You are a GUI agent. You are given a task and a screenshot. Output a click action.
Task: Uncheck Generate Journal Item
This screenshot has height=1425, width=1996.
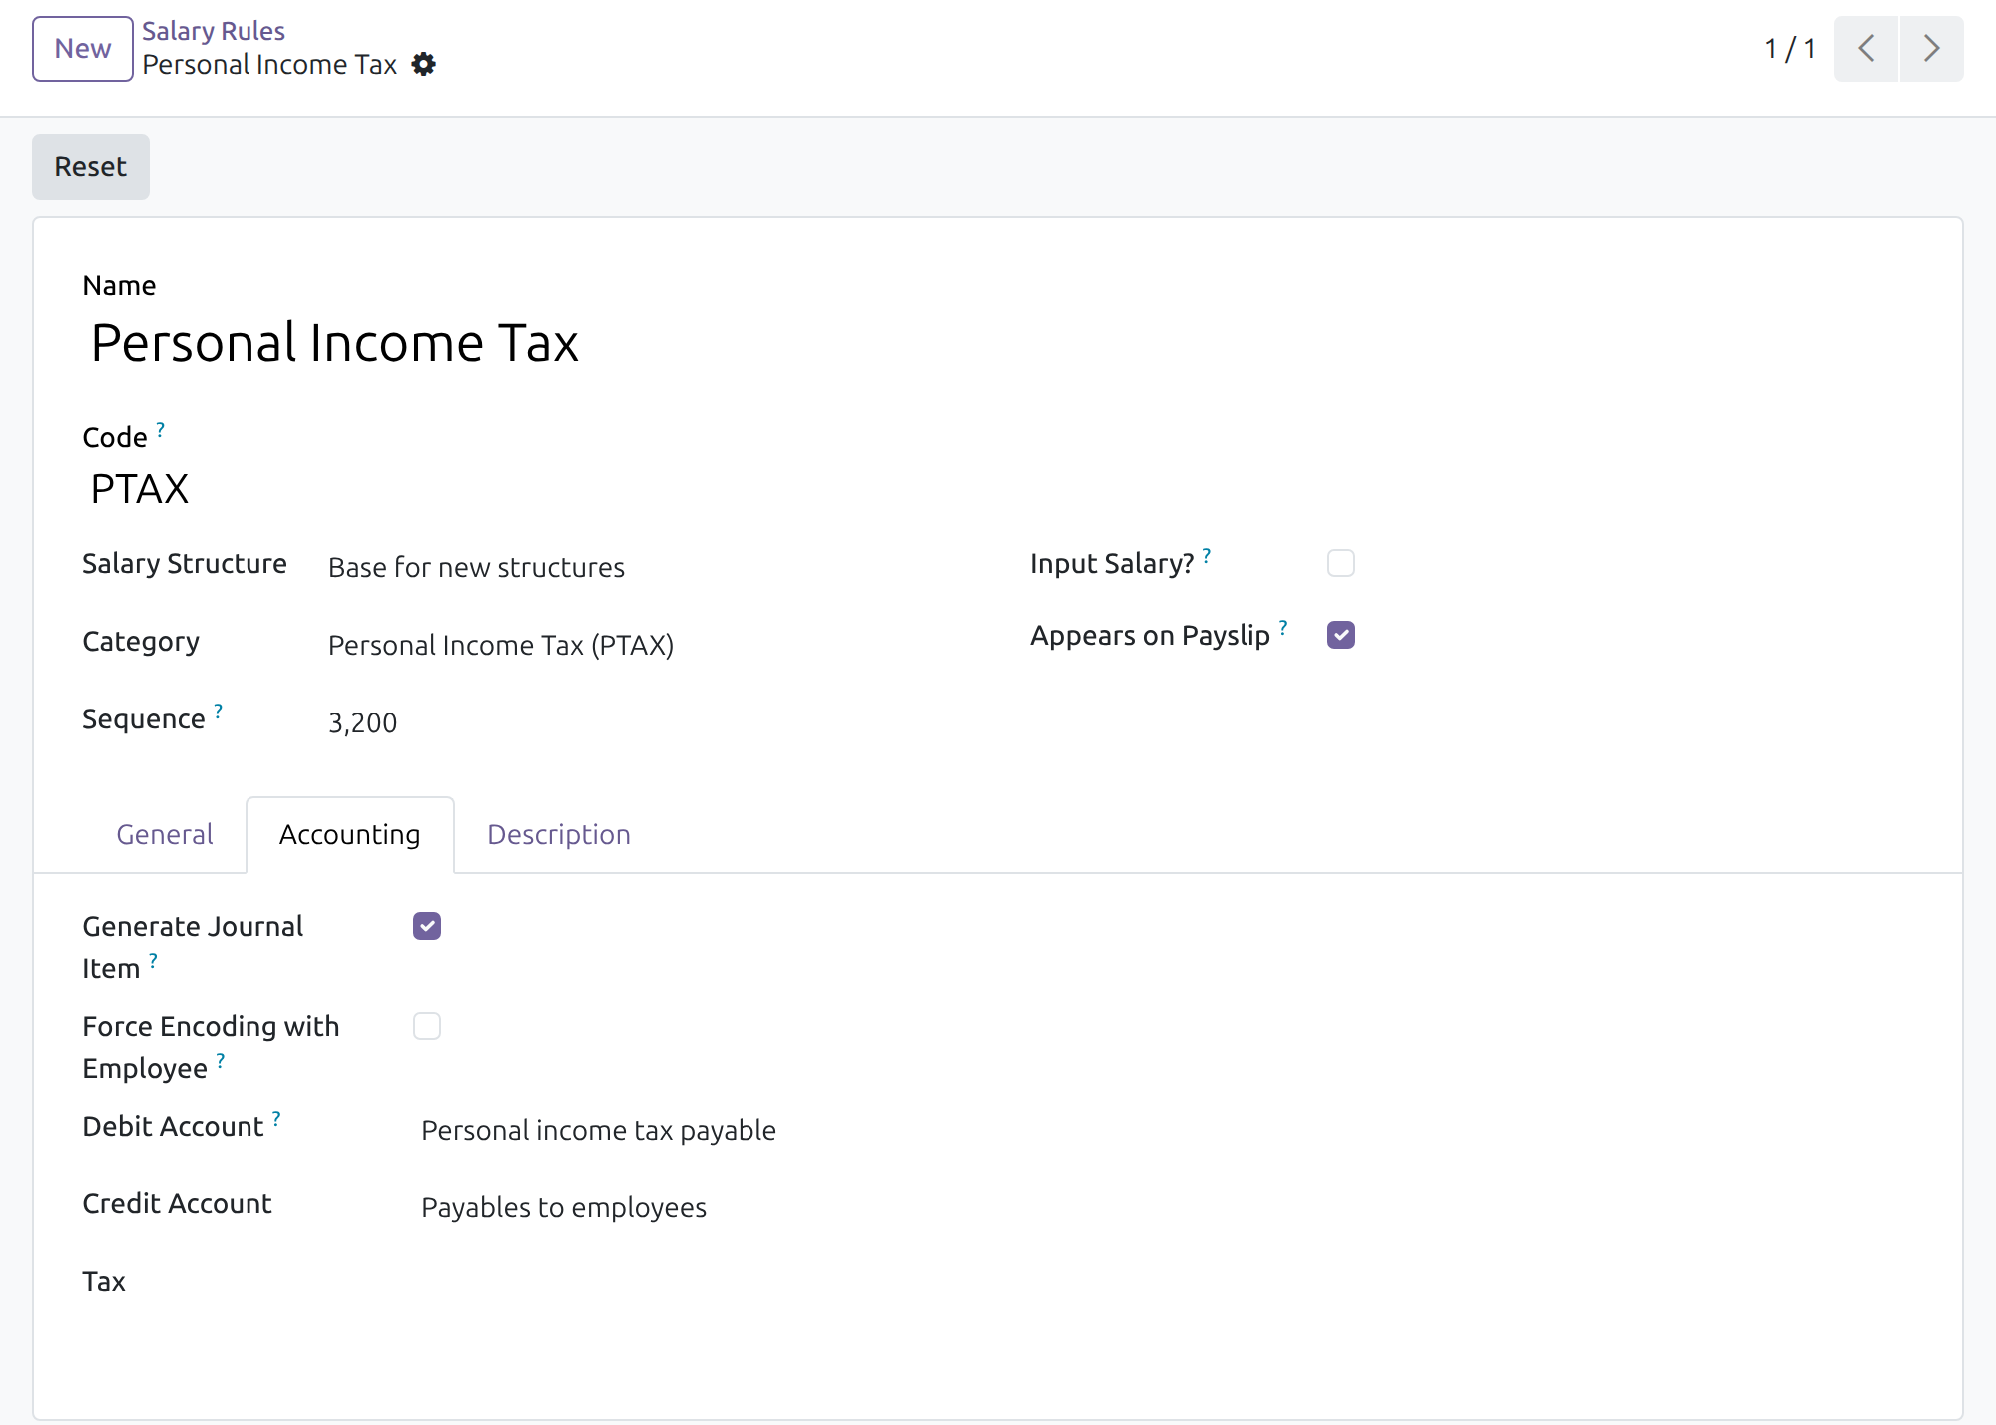click(x=427, y=926)
